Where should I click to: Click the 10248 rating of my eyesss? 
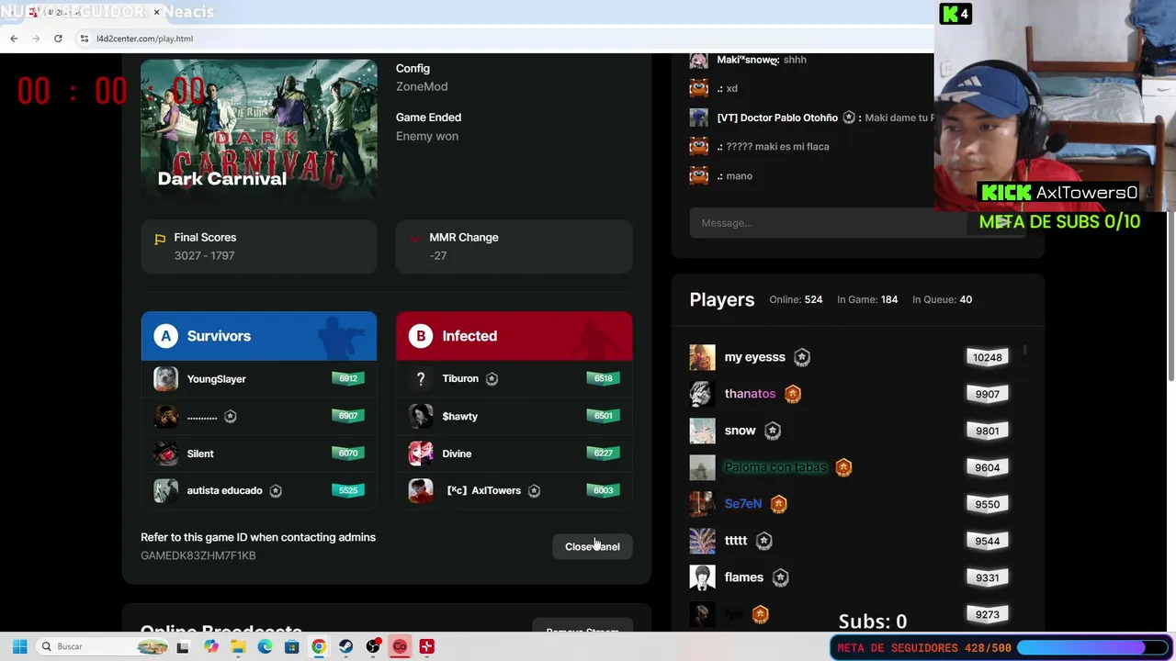[988, 357]
